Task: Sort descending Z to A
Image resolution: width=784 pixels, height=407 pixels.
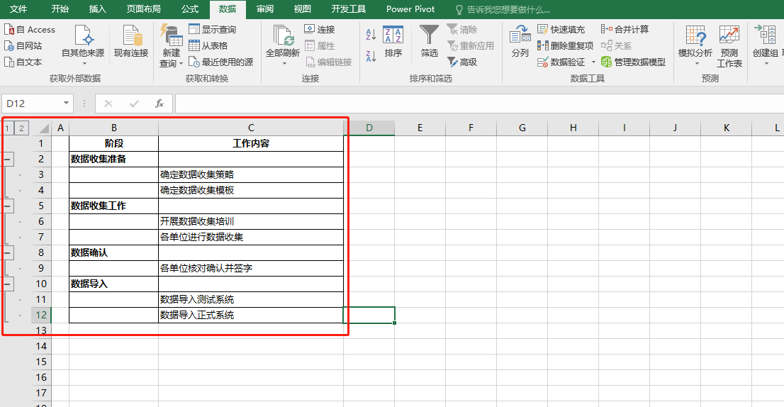Action: click(x=371, y=56)
